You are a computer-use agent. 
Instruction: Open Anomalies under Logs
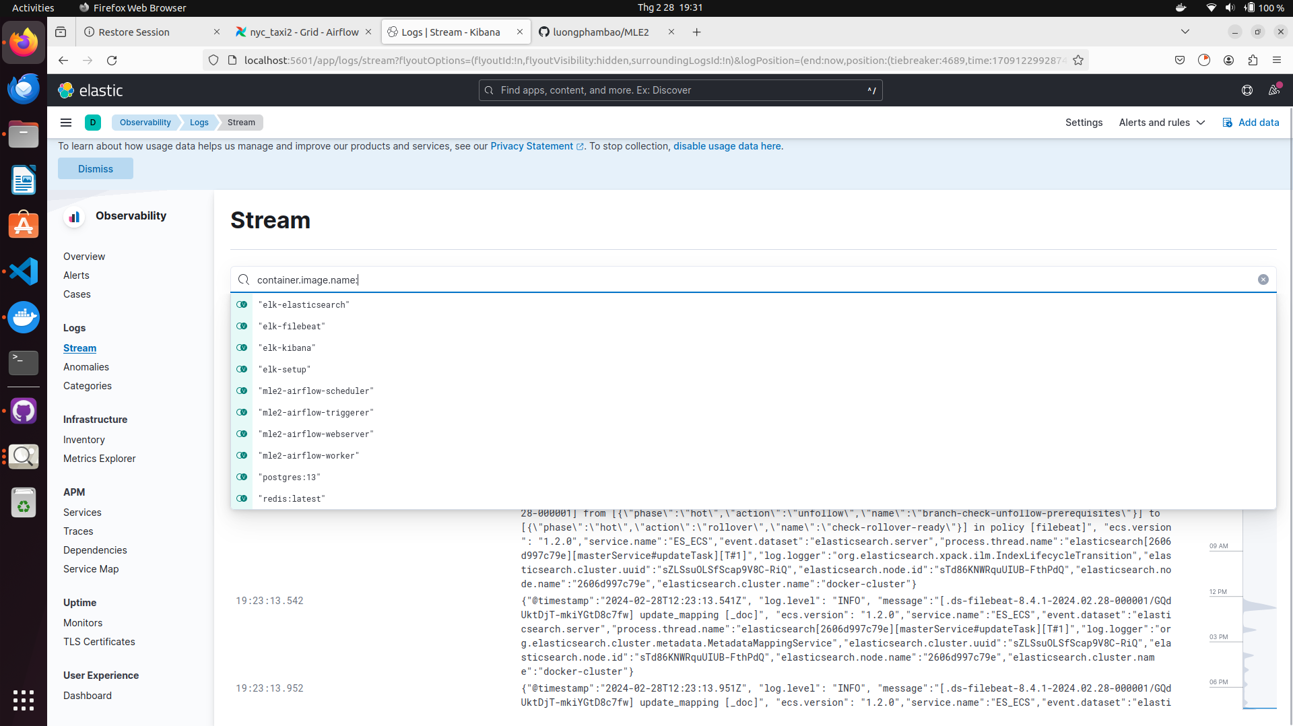pos(86,367)
